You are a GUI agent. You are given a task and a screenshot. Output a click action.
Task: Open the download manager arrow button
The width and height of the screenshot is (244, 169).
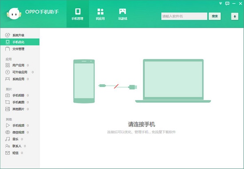(235, 16)
